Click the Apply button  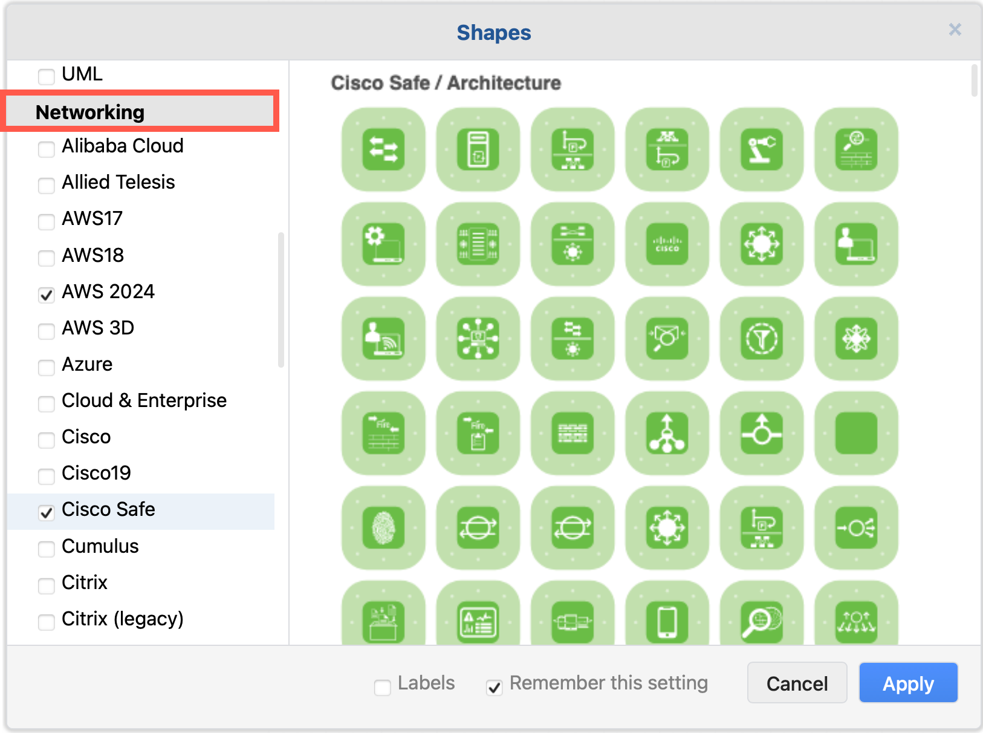(908, 683)
